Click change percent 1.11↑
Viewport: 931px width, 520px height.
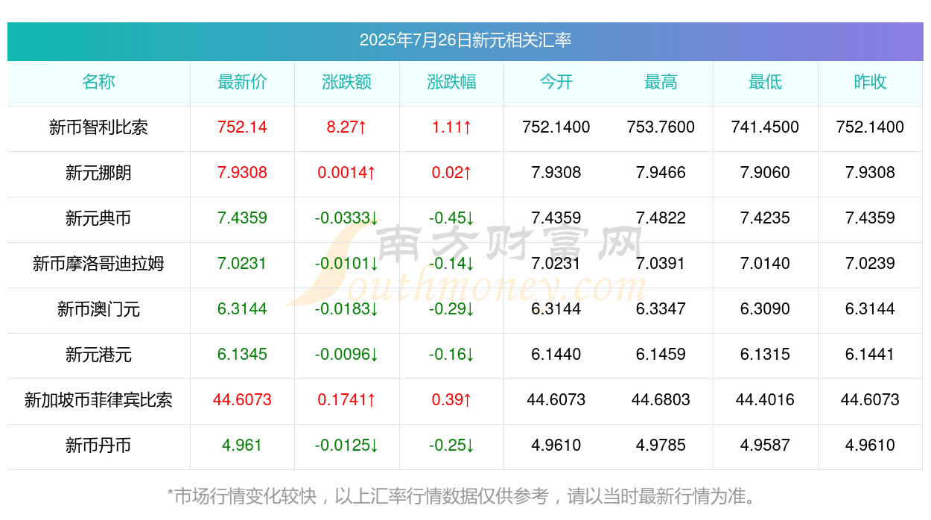[x=451, y=127]
